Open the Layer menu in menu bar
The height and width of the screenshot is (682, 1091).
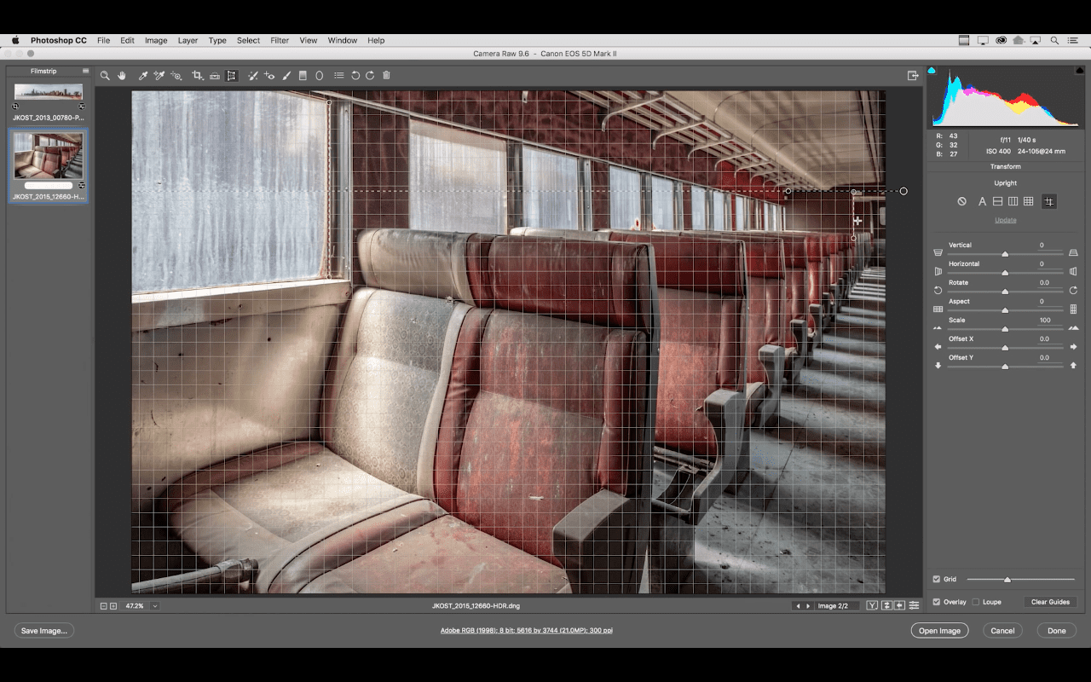(188, 40)
